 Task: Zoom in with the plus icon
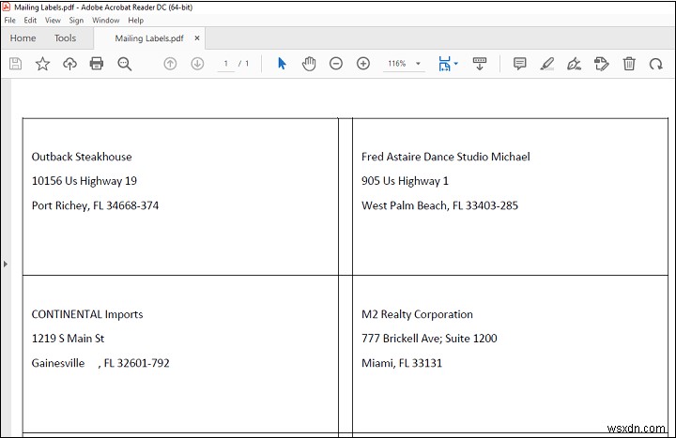(x=363, y=64)
